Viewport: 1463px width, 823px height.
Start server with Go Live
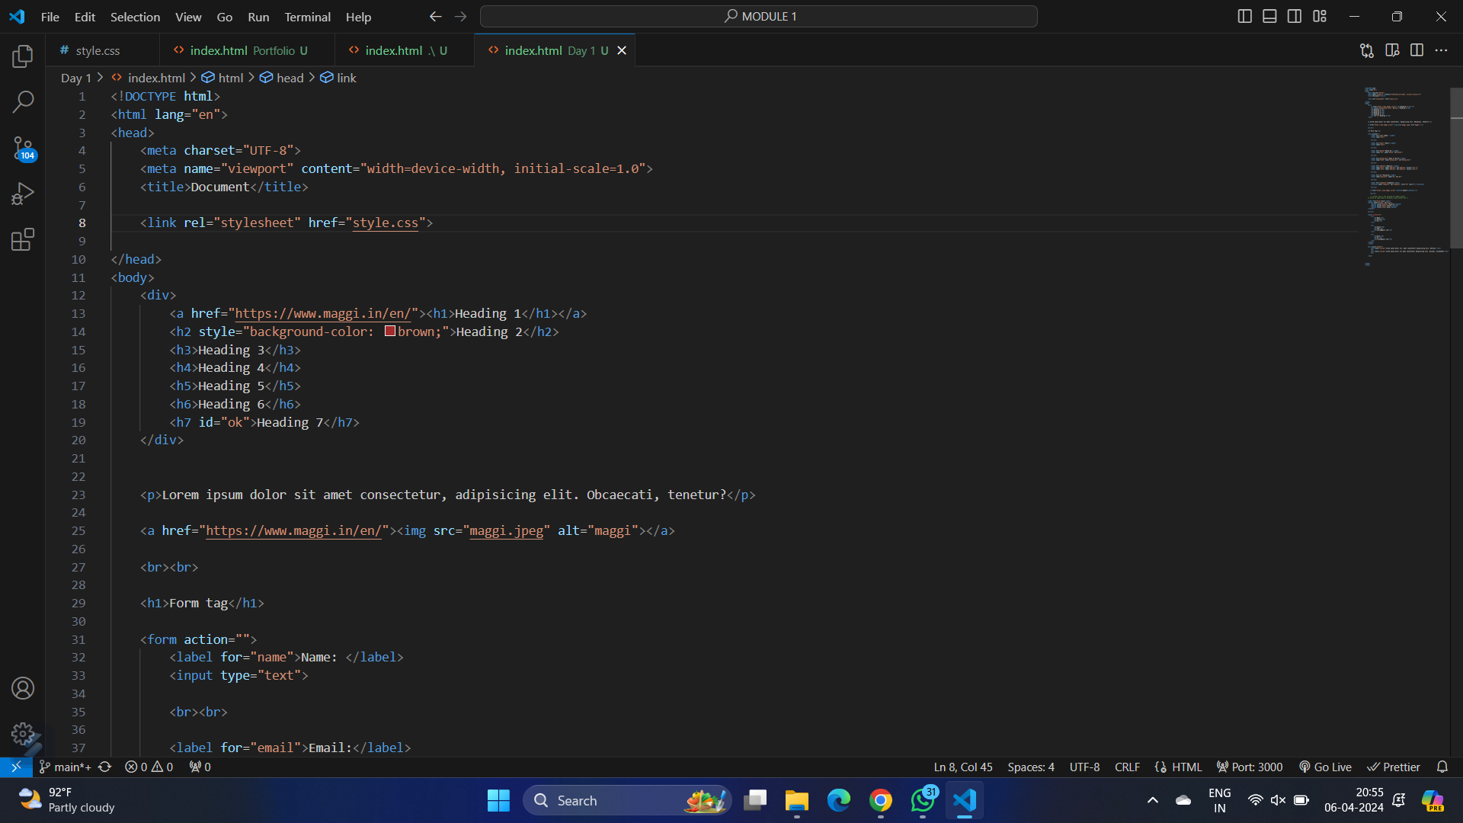coord(1325,767)
